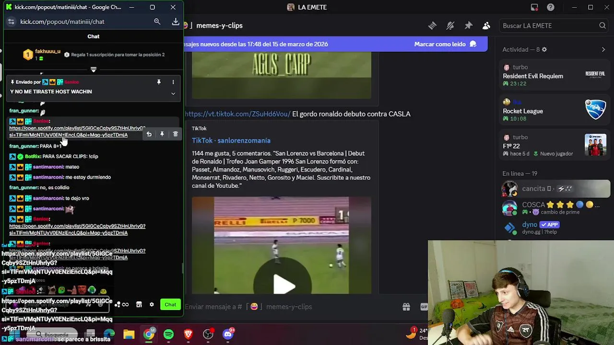
Task: Open Threads icon in Discord channel header
Action: [432, 25]
